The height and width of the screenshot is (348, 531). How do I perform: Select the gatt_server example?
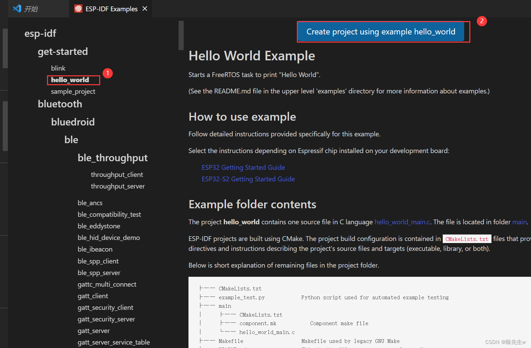click(94, 331)
